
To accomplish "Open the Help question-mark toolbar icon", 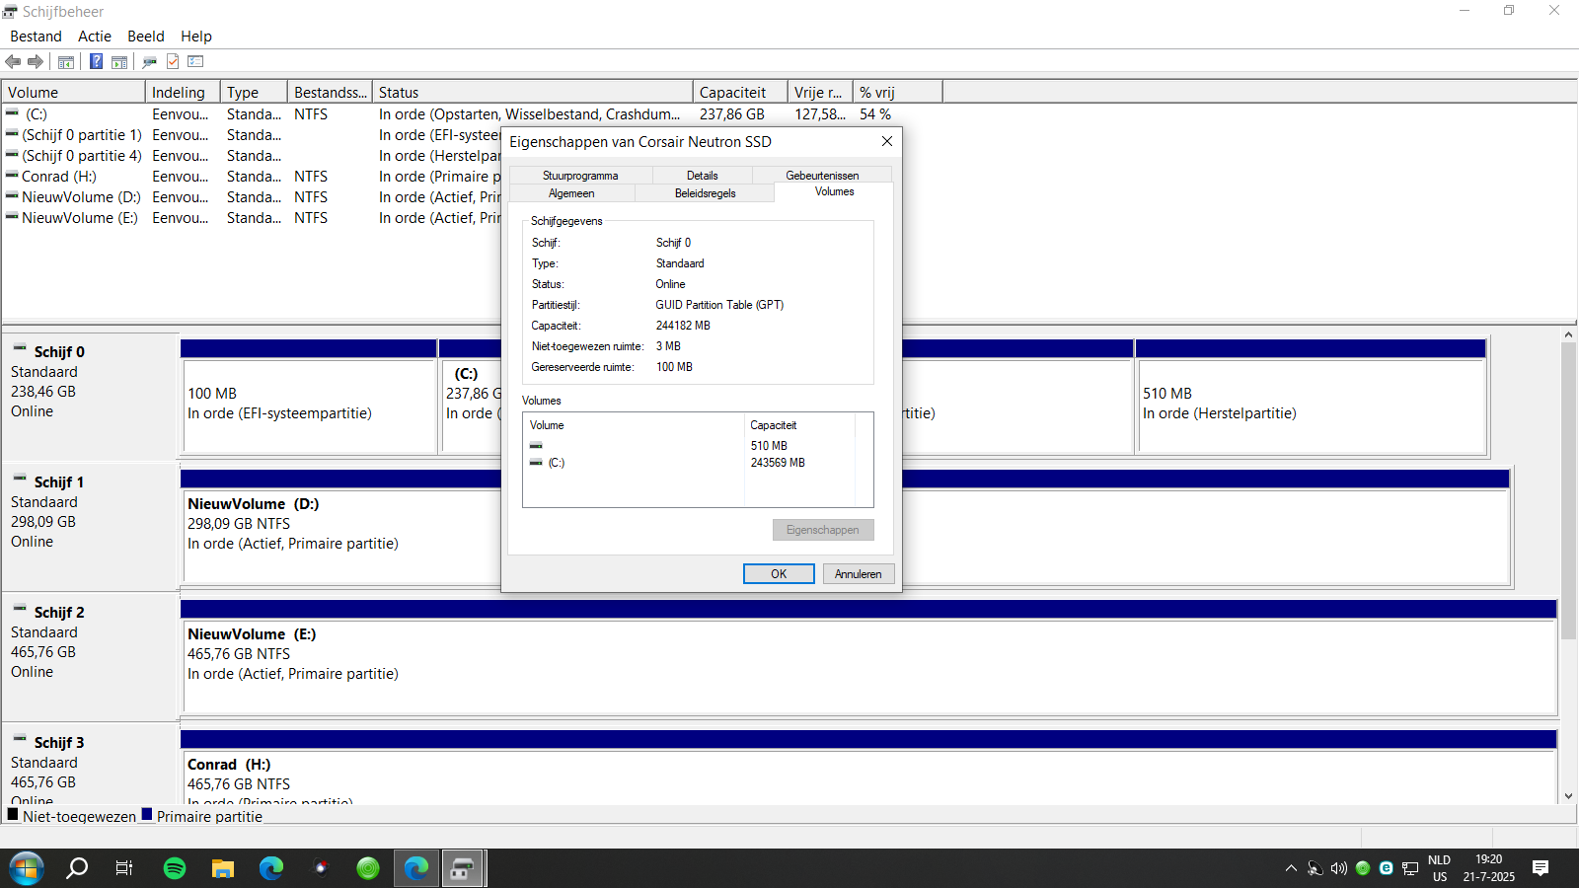I will [x=96, y=61].
